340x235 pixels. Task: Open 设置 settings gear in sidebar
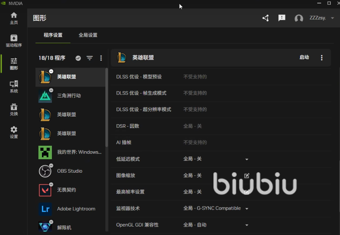(14, 132)
